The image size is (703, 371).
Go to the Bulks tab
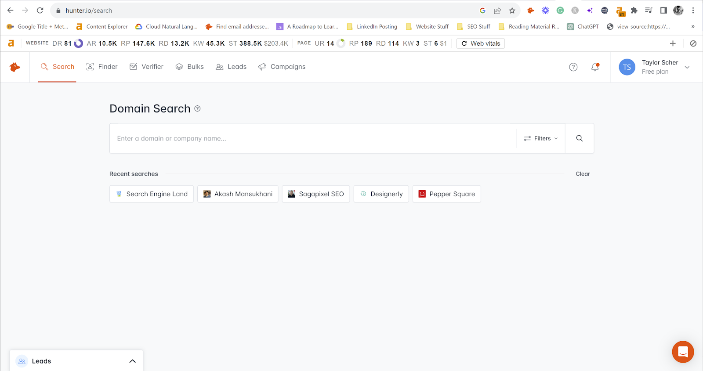click(189, 67)
